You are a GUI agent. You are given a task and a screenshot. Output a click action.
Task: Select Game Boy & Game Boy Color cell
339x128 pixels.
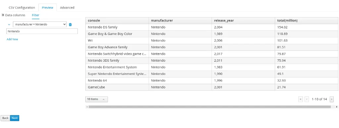pyautogui.click(x=117, y=34)
